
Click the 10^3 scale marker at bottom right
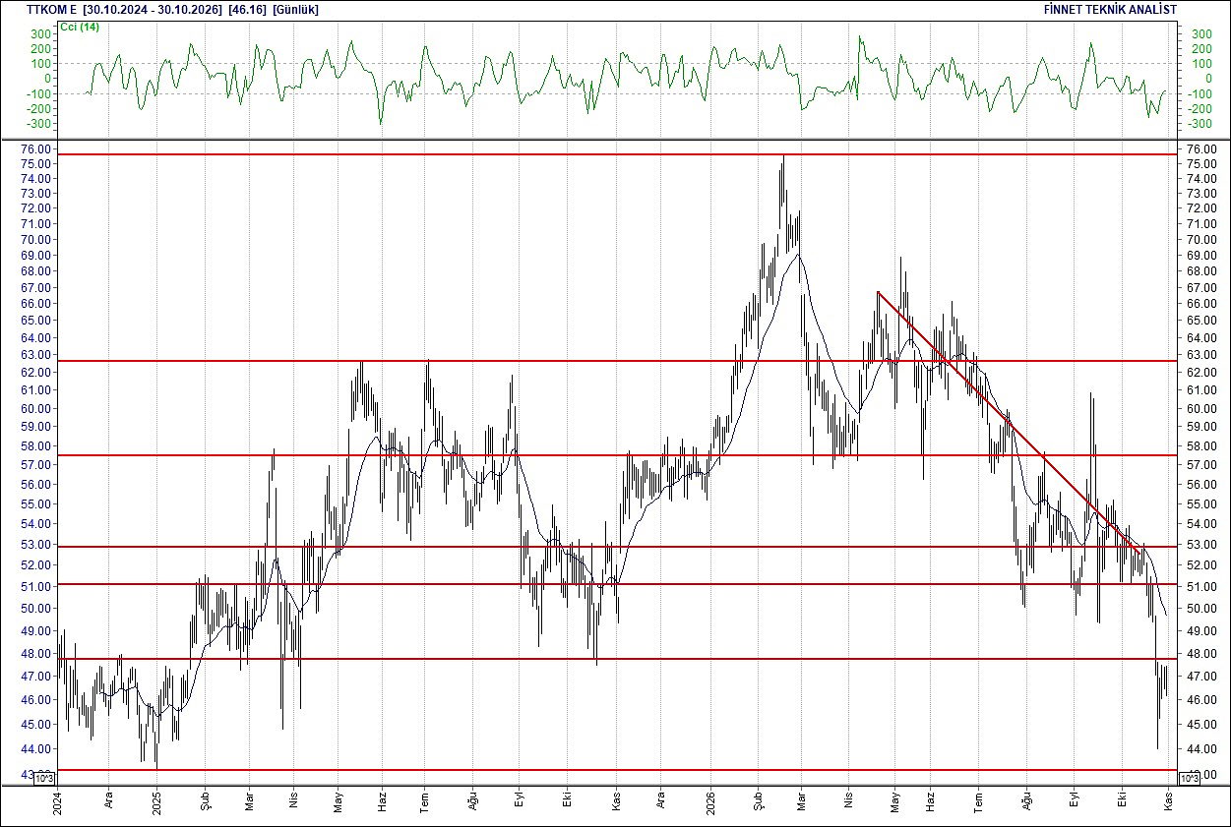1188,778
